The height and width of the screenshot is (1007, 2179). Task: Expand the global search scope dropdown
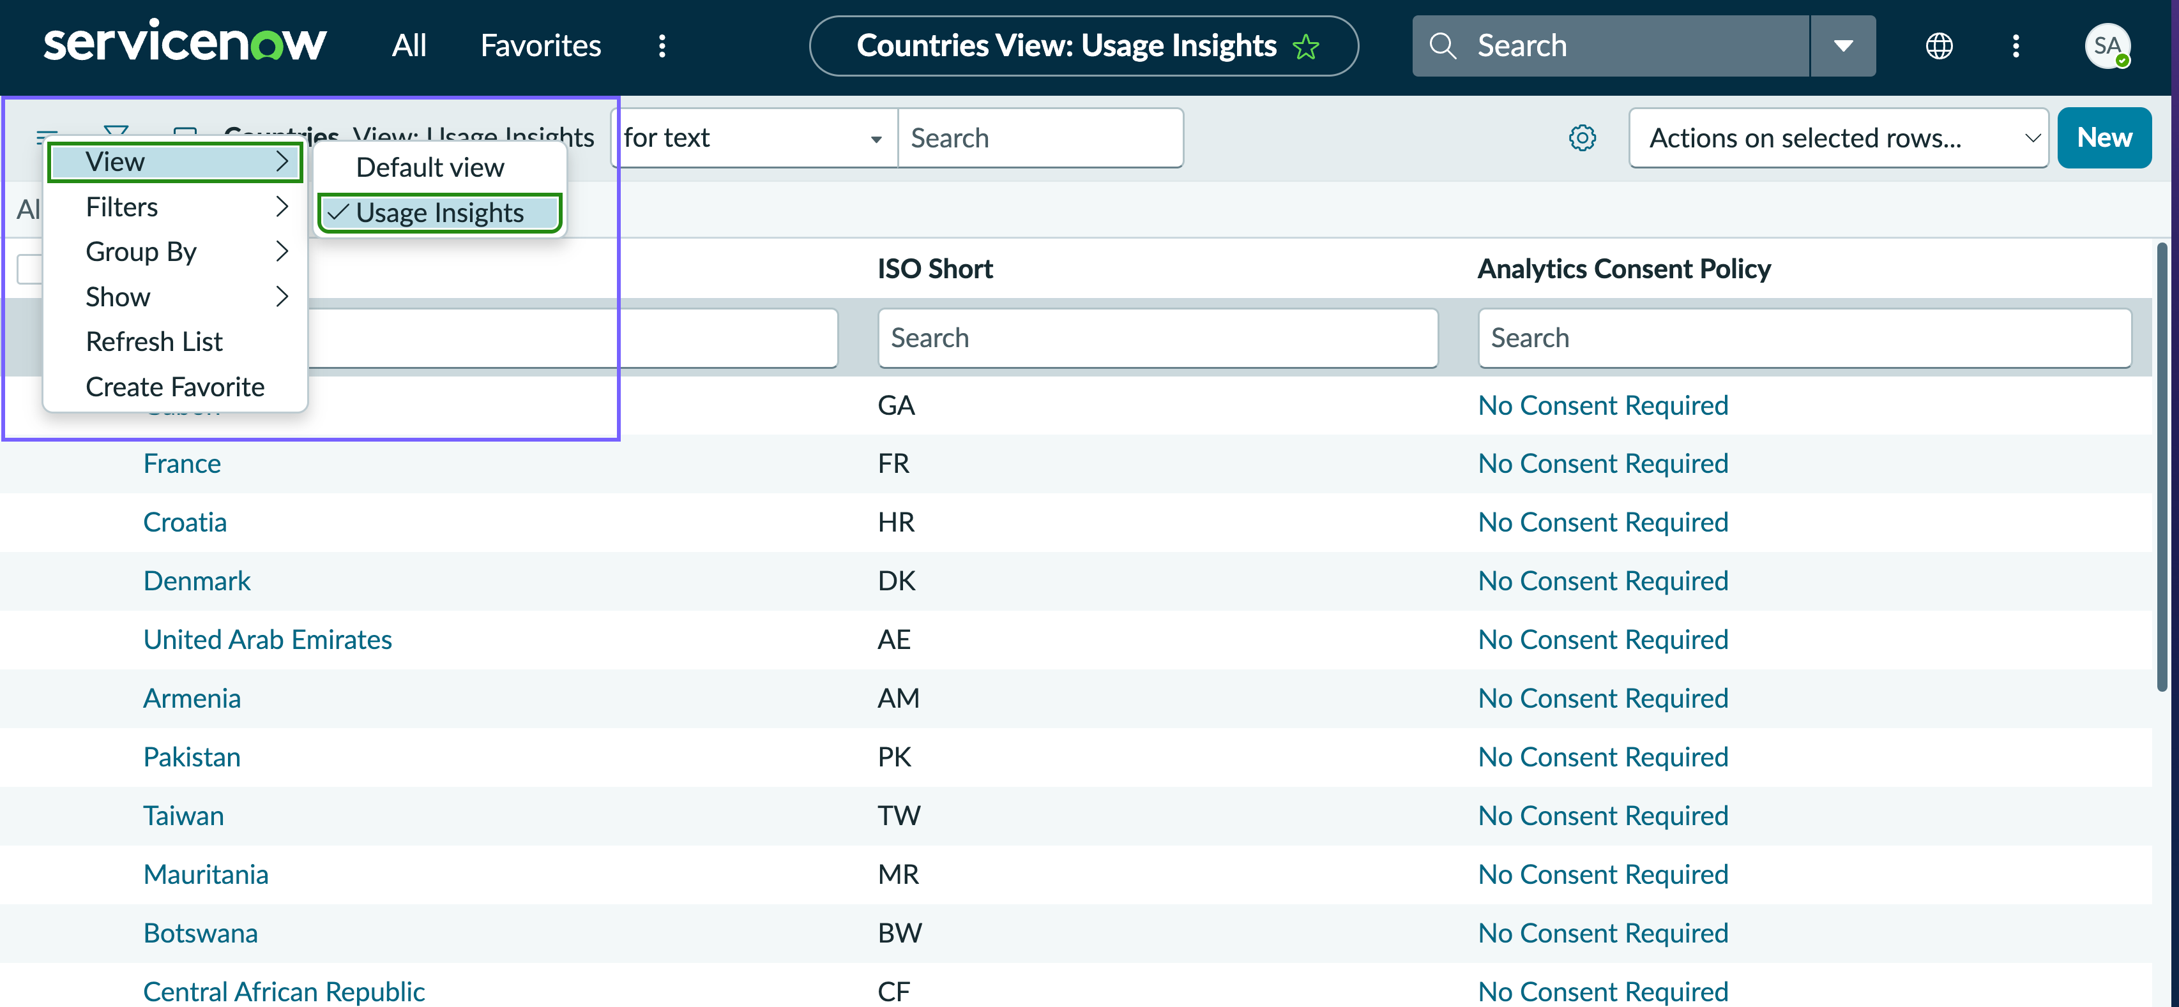click(1843, 46)
